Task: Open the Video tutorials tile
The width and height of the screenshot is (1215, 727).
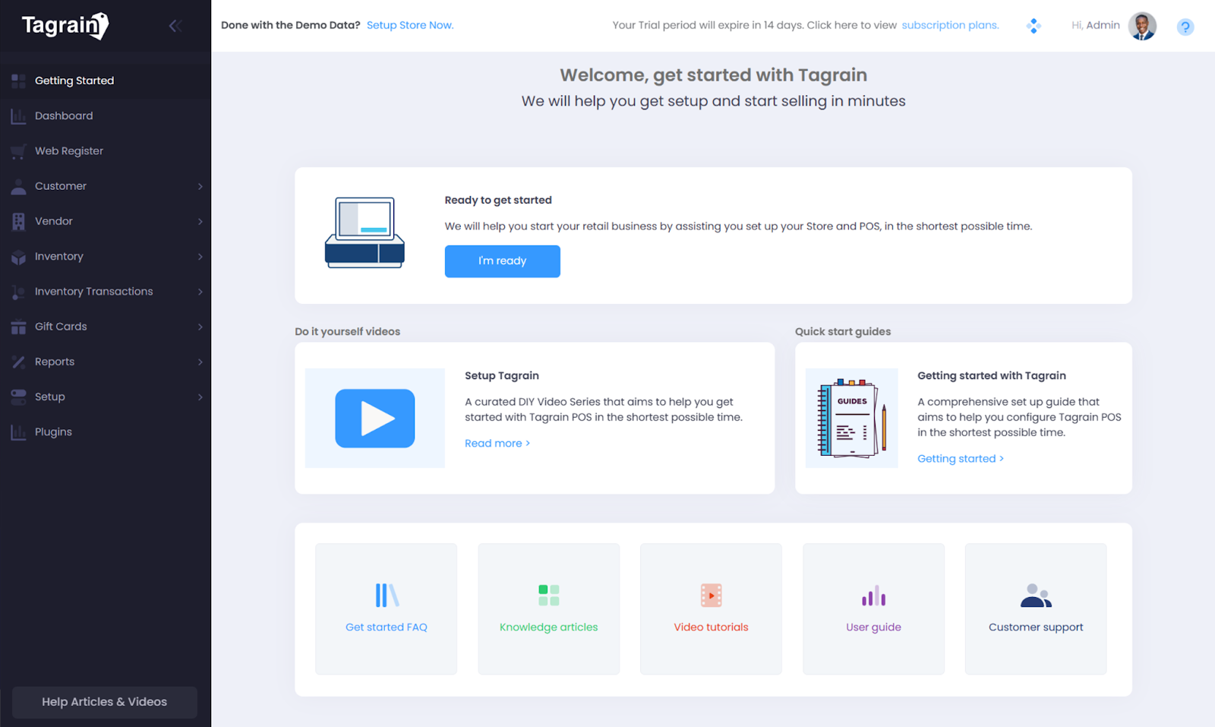Action: point(711,608)
